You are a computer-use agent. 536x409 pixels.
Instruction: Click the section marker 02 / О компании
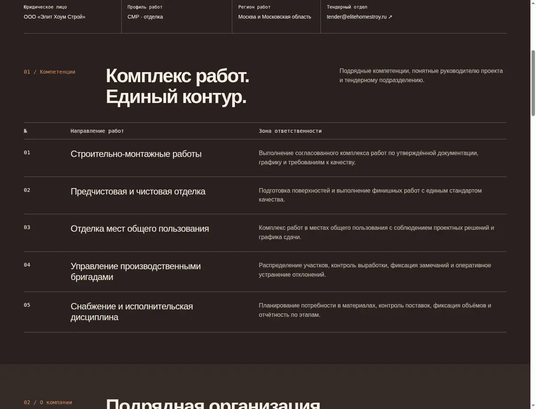[48, 402]
